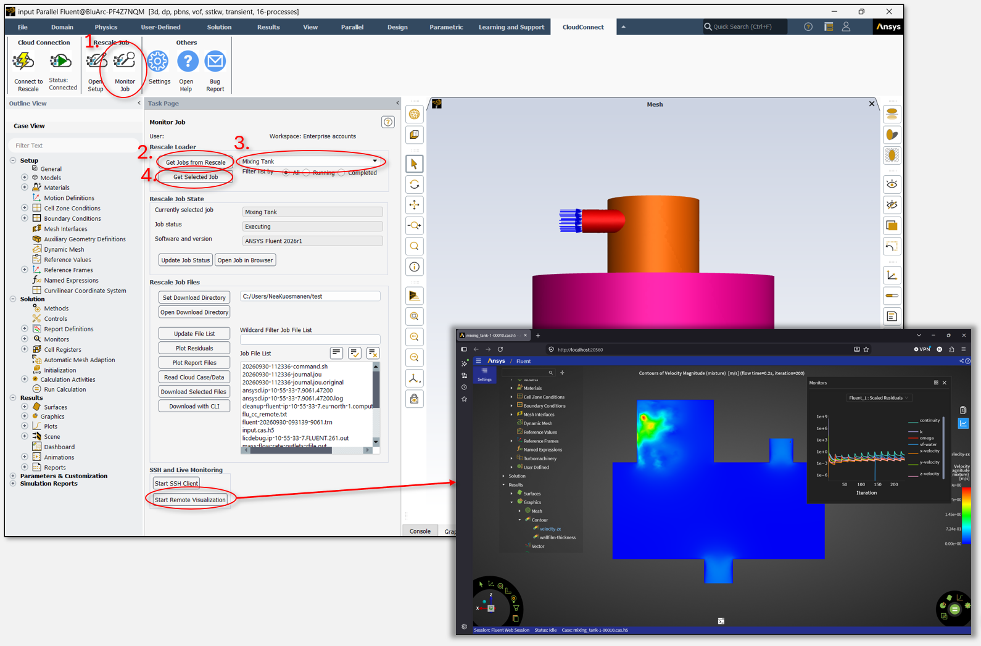The image size is (981, 646).
Task: Open the Physics ribbon tab
Action: click(x=106, y=27)
